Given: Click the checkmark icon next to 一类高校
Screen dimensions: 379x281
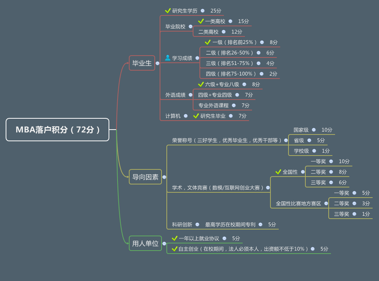Looking at the screenshot, I should tap(201, 21).
